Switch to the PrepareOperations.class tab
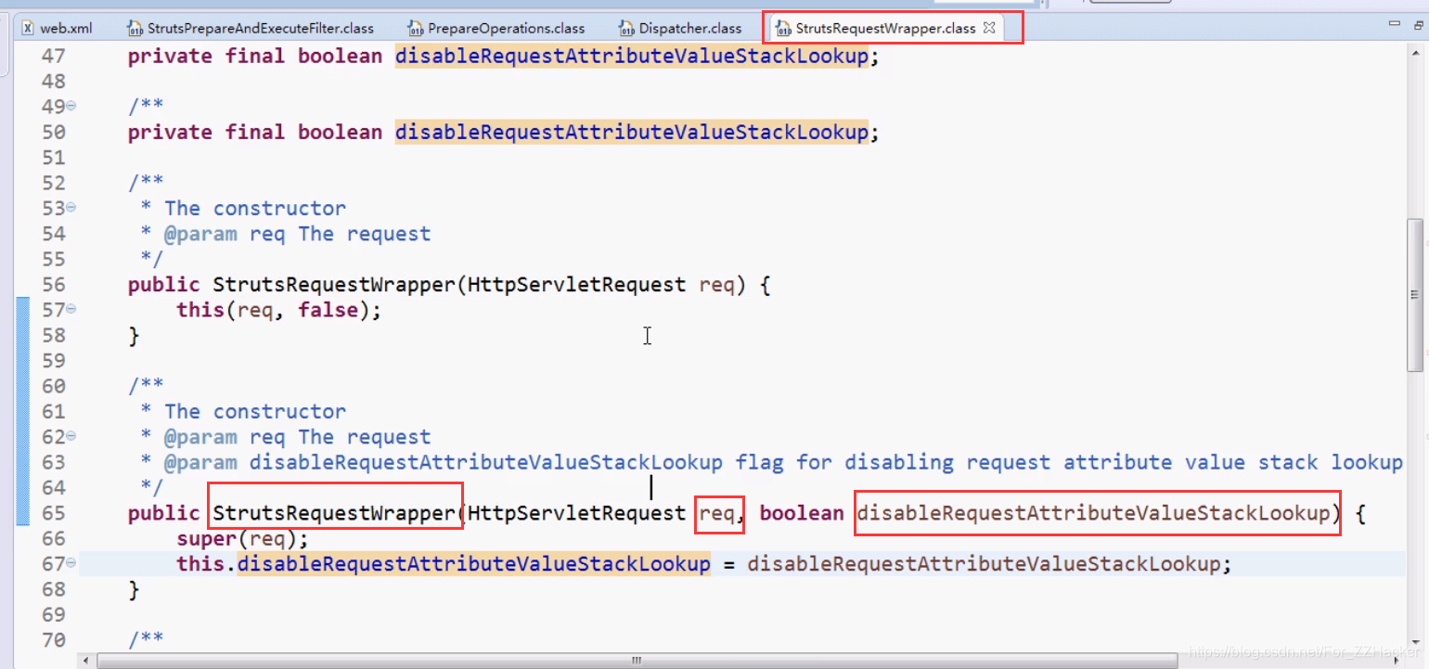The width and height of the screenshot is (1429, 669). pos(498,28)
